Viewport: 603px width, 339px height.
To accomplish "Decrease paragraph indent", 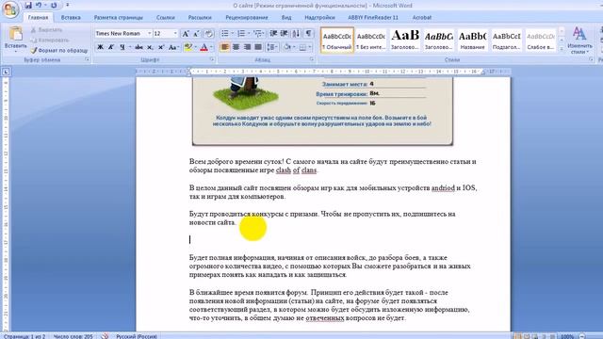I will 273,34.
